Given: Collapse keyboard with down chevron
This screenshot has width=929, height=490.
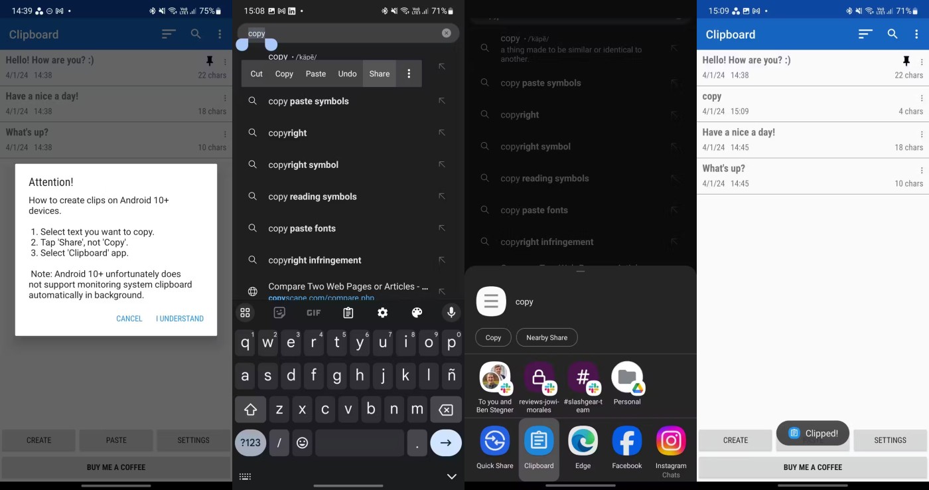Looking at the screenshot, I should click(x=451, y=476).
